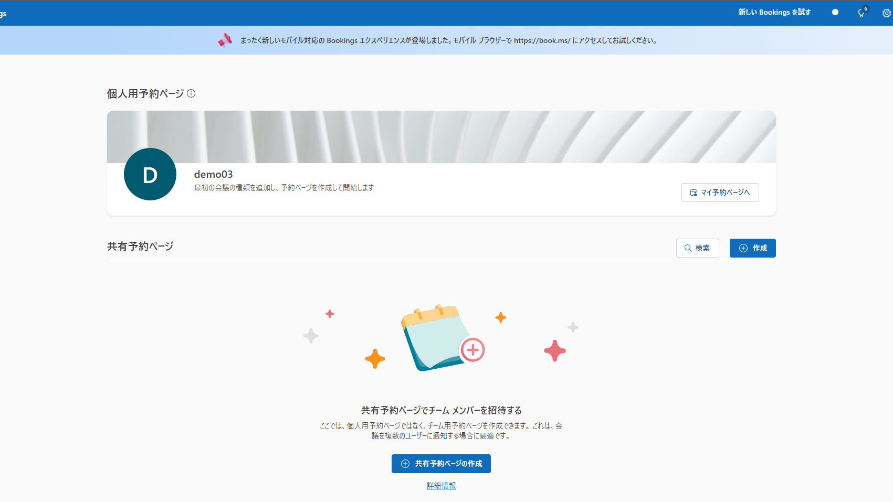Click the demo03 user name
The width and height of the screenshot is (893, 502).
(x=213, y=174)
